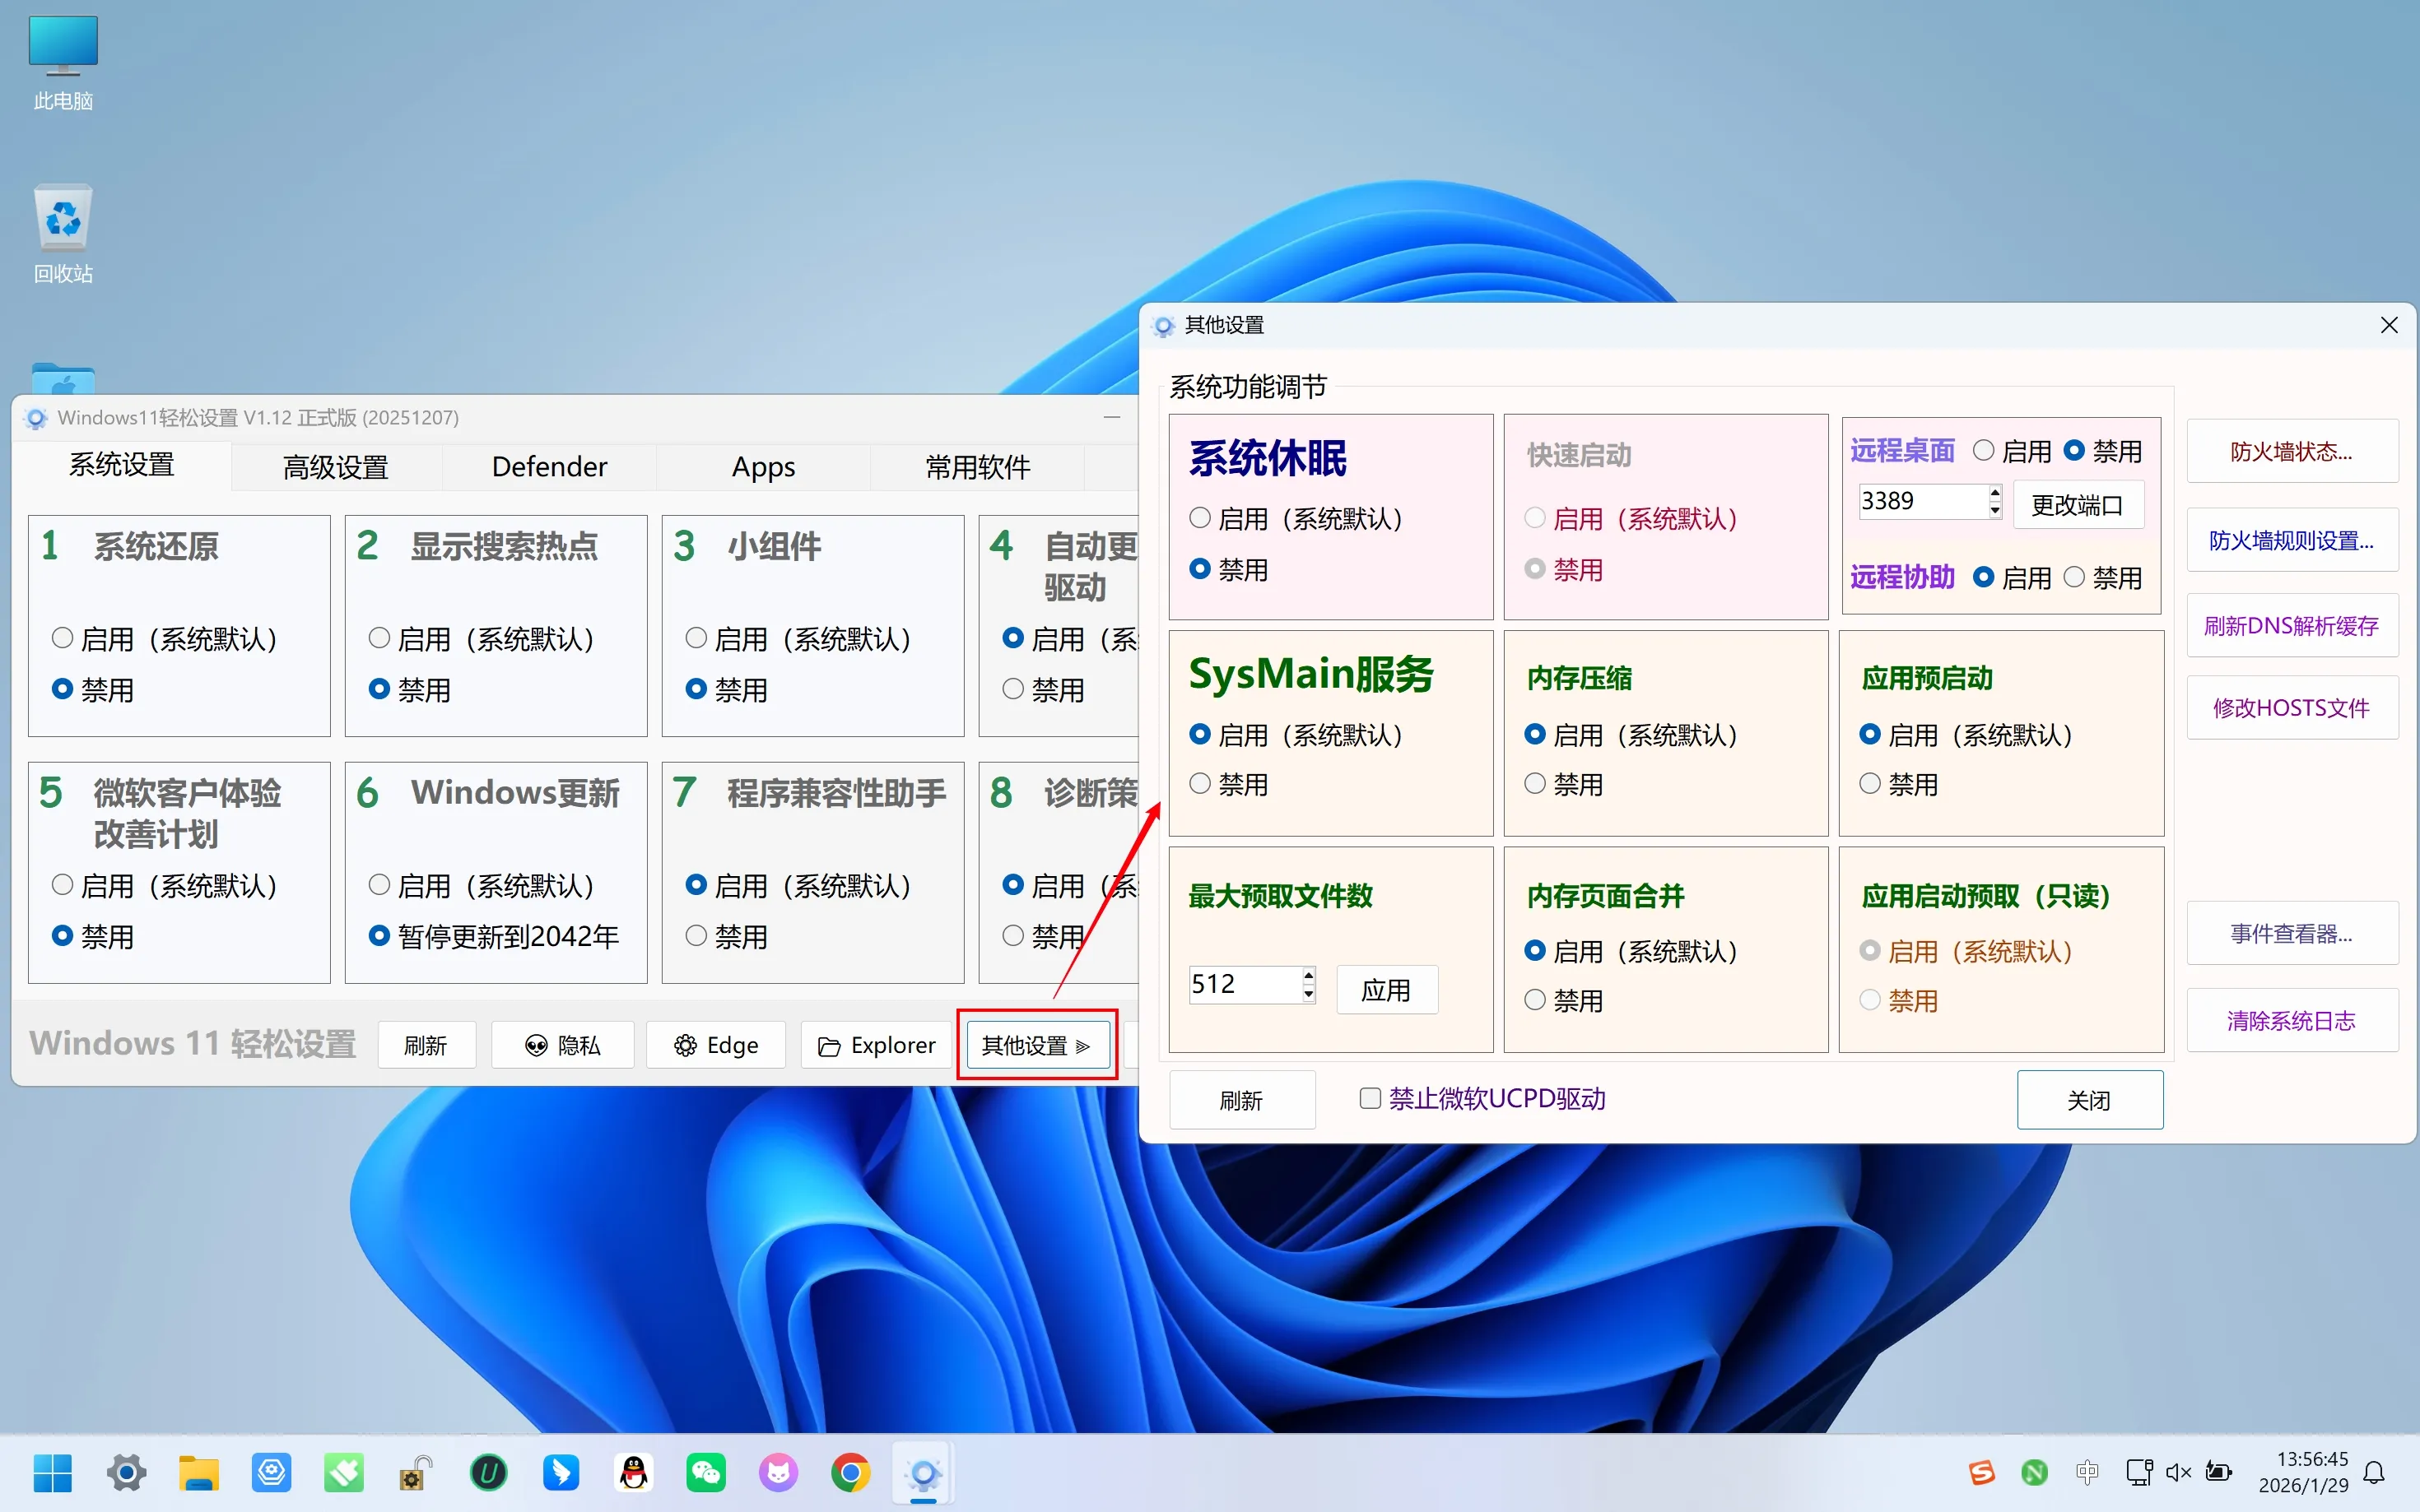Enable 系统休眠 (system hibernate) radio option
Image resolution: width=2420 pixels, height=1512 pixels.
pyautogui.click(x=1200, y=518)
